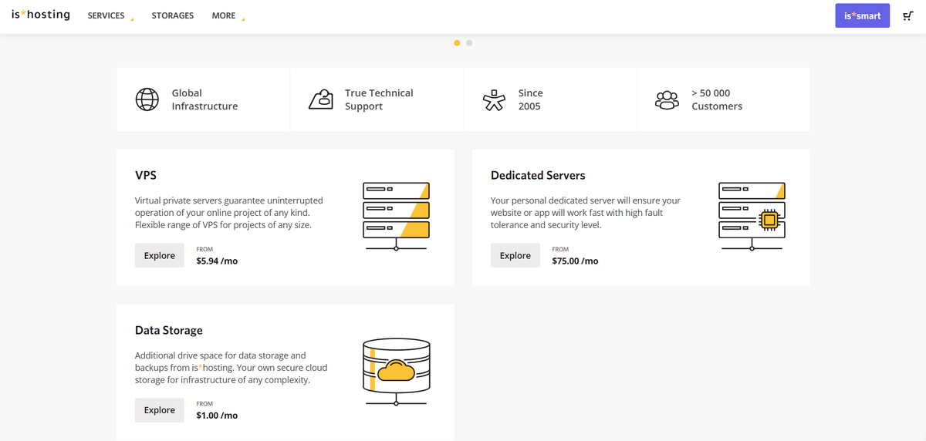Explore VPS plans

pyautogui.click(x=160, y=255)
